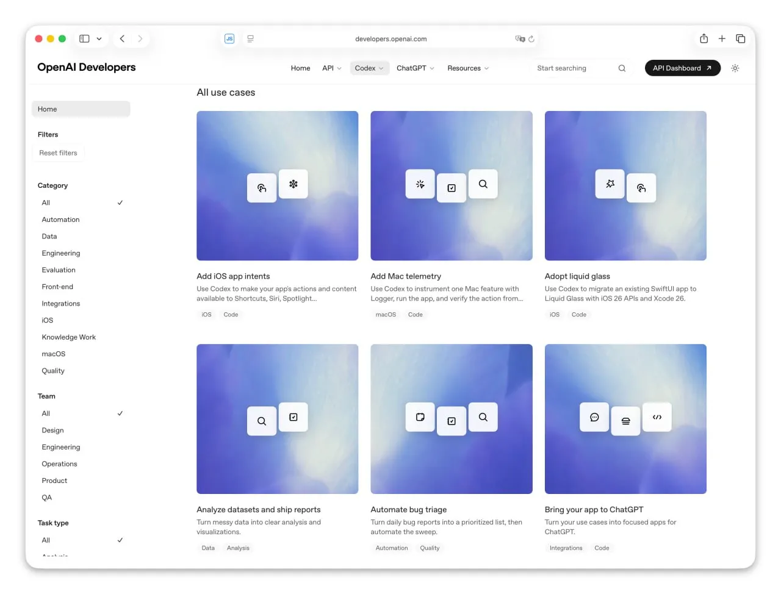This screenshot has width=781, height=594.
Task: Click the icon right of the JS extension
Action: (x=250, y=38)
